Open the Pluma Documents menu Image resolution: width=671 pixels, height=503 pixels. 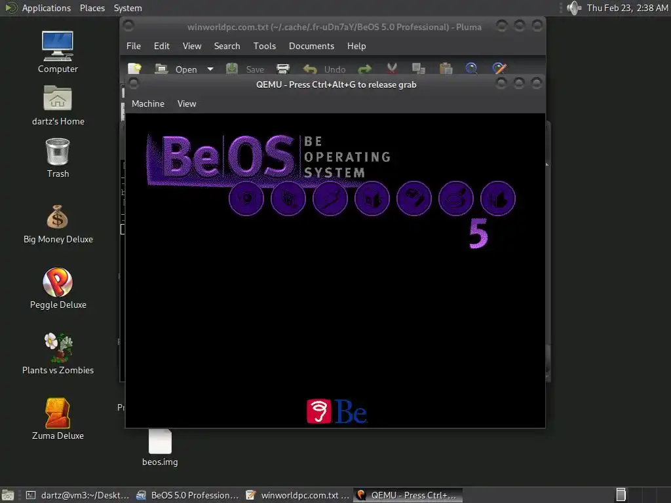click(x=311, y=46)
